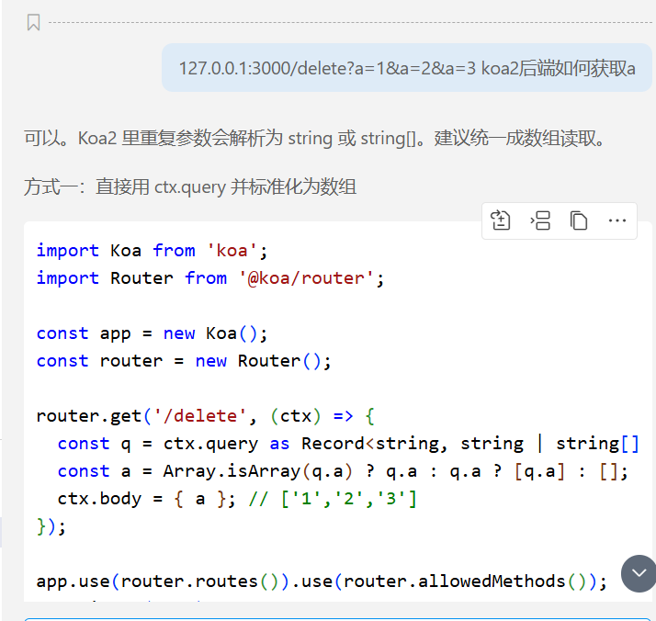Apply code block with the first toolbar icon
This screenshot has height=621, width=656.
pos(501,220)
